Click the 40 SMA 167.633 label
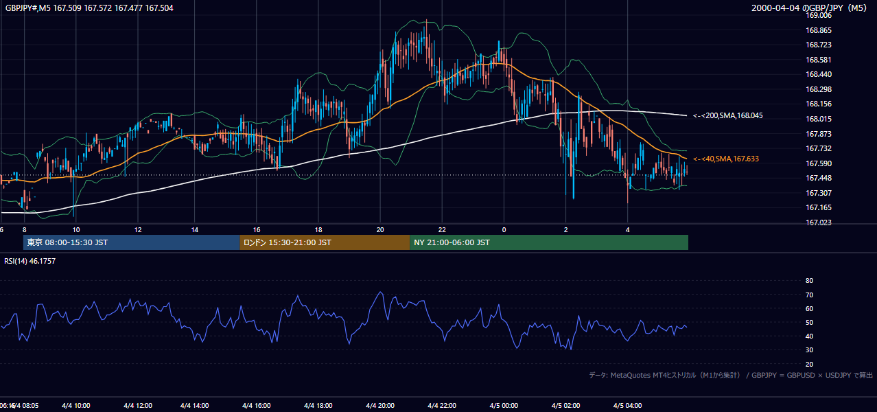 coord(725,159)
